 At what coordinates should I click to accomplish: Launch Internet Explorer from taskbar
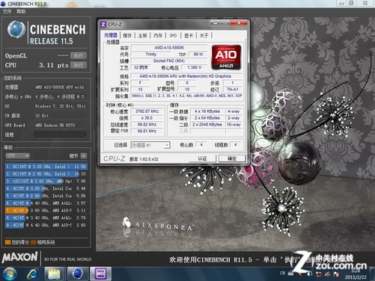click(x=33, y=274)
